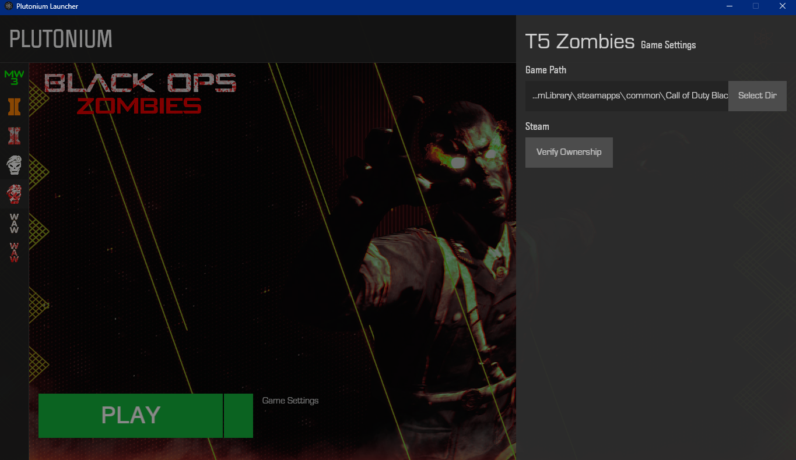The image size is (796, 460).
Task: Focus the Game Path text field
Action: tap(627, 95)
